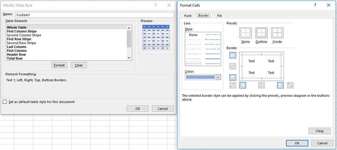Cancel the Modify Table Style dialog
This screenshot has width=337, height=150.
pos(163,108)
